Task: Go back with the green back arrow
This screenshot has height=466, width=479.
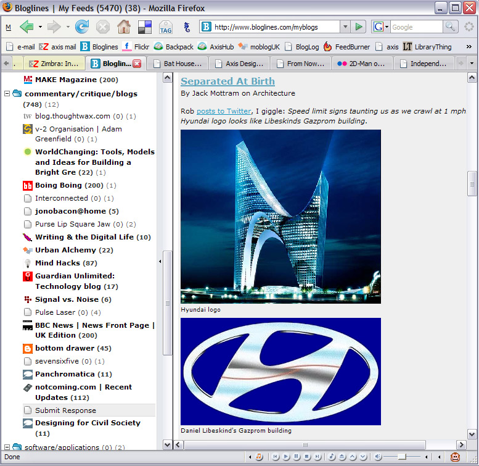Action: pyautogui.click(x=27, y=27)
